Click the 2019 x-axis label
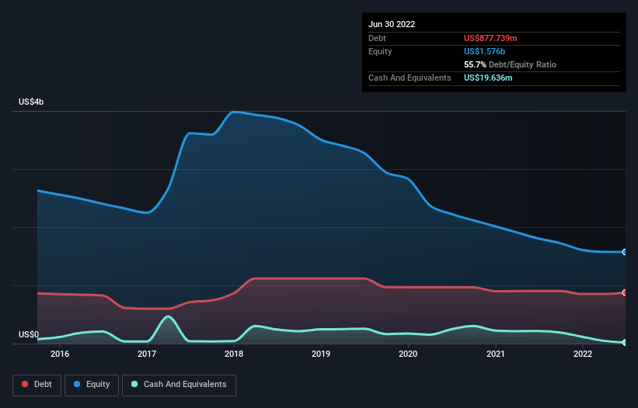638x408 pixels. [321, 354]
